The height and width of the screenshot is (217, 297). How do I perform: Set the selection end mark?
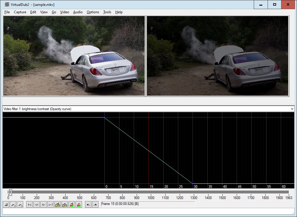coord(95,205)
